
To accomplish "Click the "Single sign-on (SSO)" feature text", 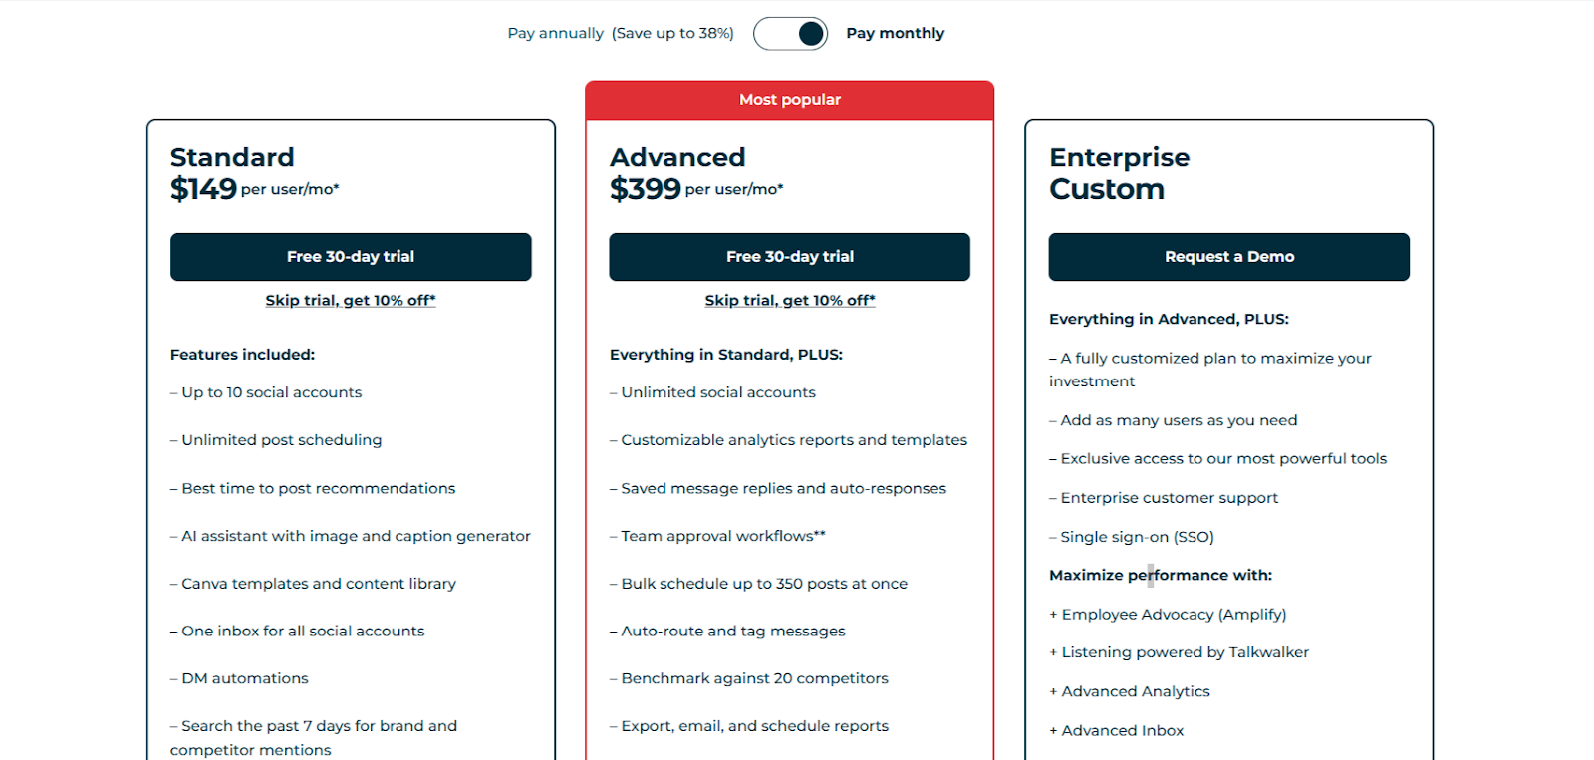I will click(x=1137, y=537).
